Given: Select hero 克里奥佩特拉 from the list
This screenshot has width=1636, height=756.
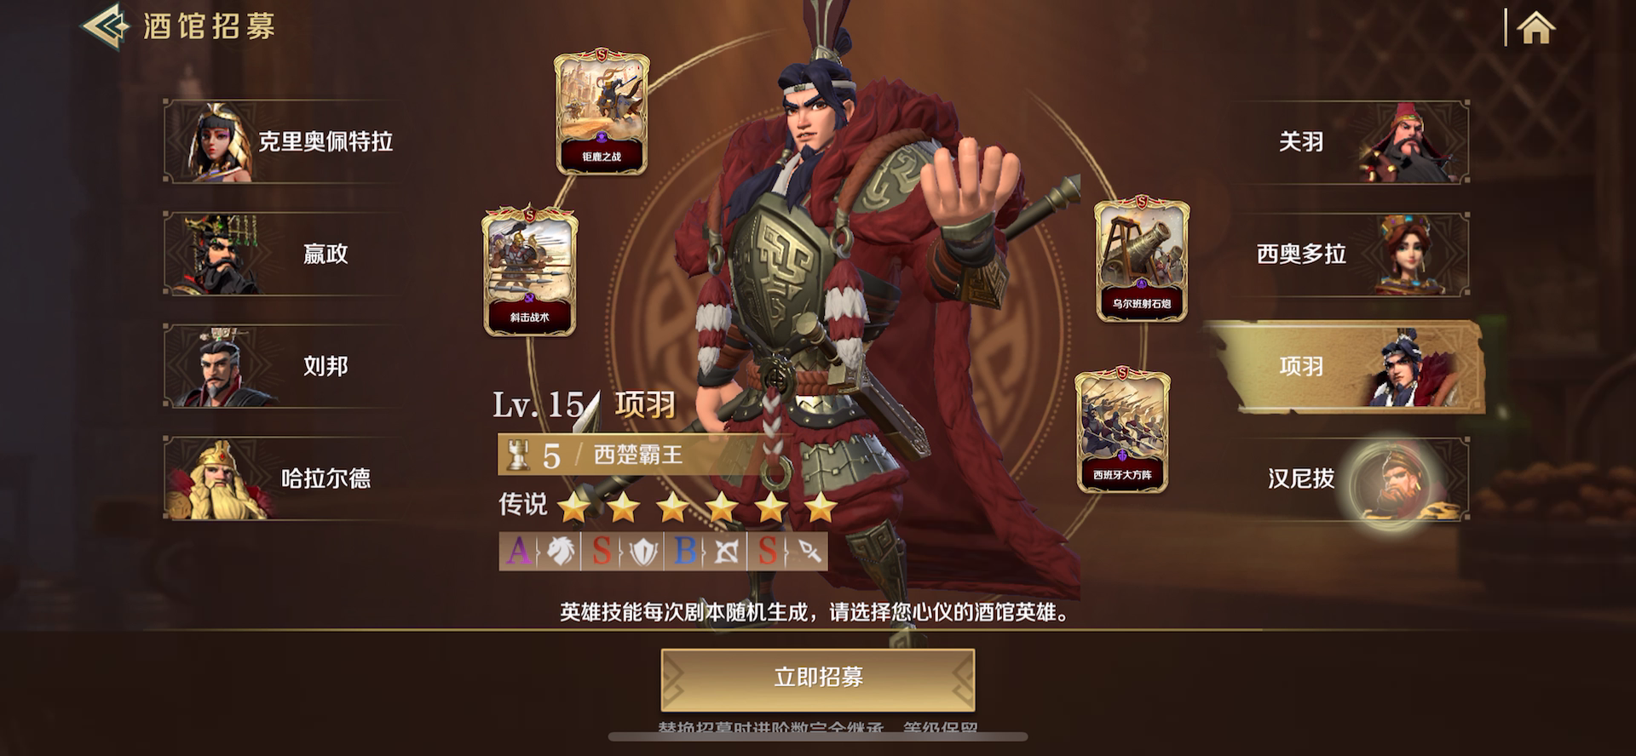Looking at the screenshot, I should pyautogui.click(x=283, y=141).
